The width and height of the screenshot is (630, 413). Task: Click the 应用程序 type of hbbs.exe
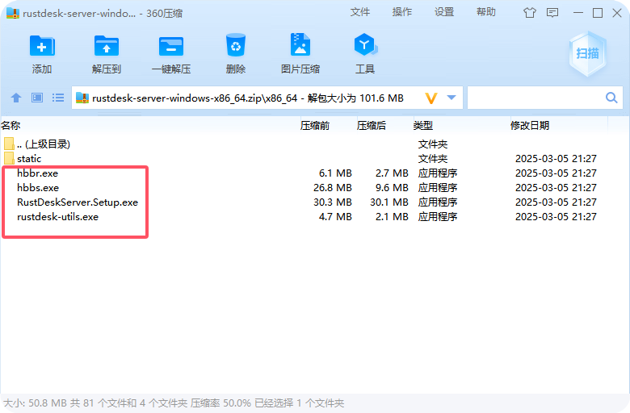438,187
